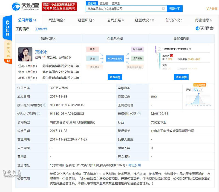The image size is (219, 192).
Task: Switch to the 查关系 search tab
Action: [116, 4]
